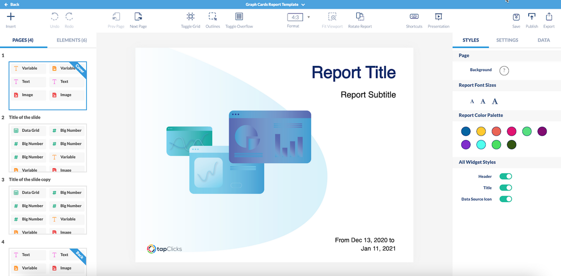Switch to the Elements (6) tab
The image size is (561, 276).
coord(72,40)
